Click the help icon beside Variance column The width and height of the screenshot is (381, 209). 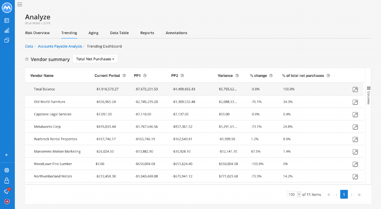point(237,76)
